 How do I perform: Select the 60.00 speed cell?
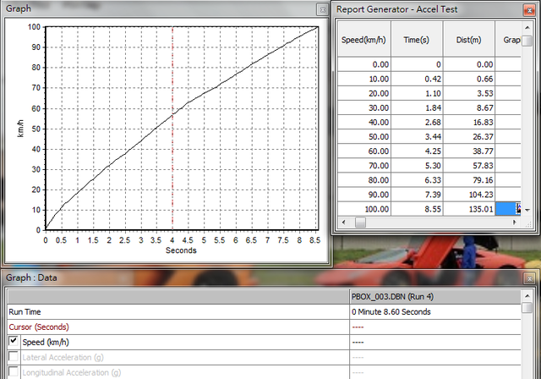364,151
